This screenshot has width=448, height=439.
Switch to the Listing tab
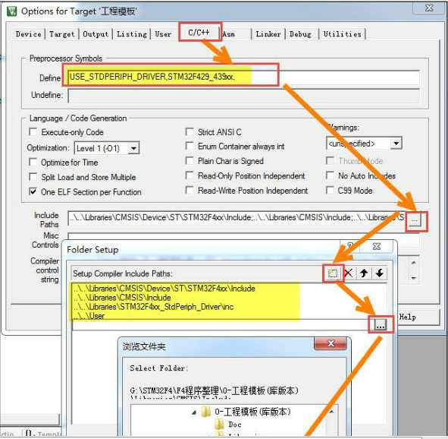[x=132, y=34]
